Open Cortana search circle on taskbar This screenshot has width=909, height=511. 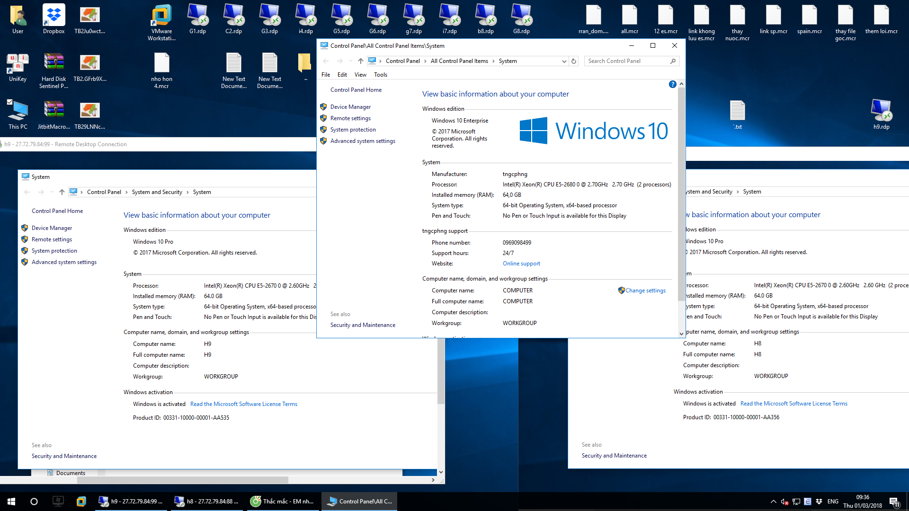(x=34, y=502)
